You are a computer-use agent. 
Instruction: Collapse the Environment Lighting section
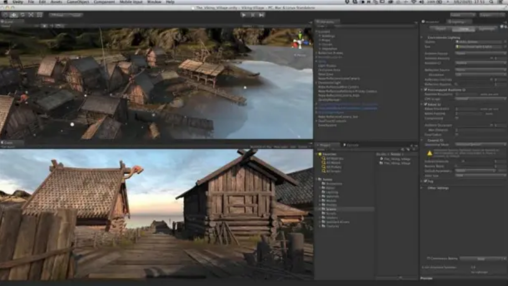point(422,37)
